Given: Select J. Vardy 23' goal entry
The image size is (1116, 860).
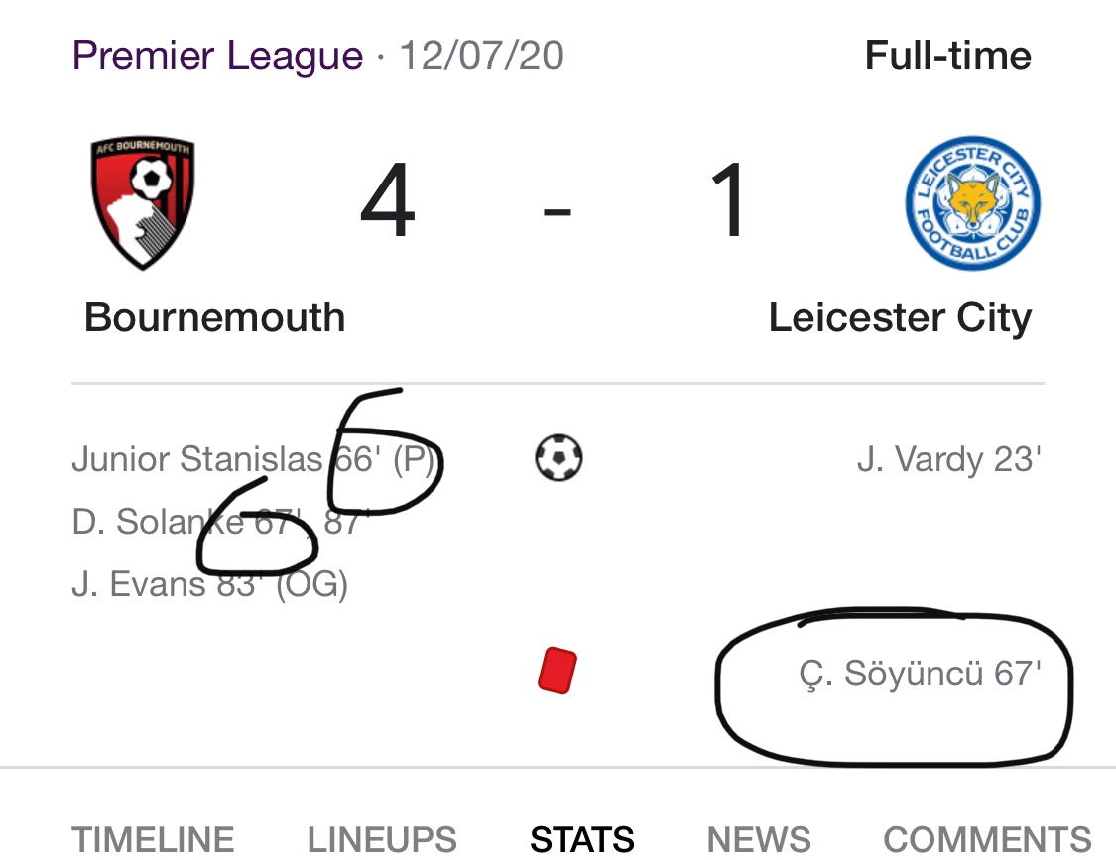Looking at the screenshot, I should tap(949, 459).
